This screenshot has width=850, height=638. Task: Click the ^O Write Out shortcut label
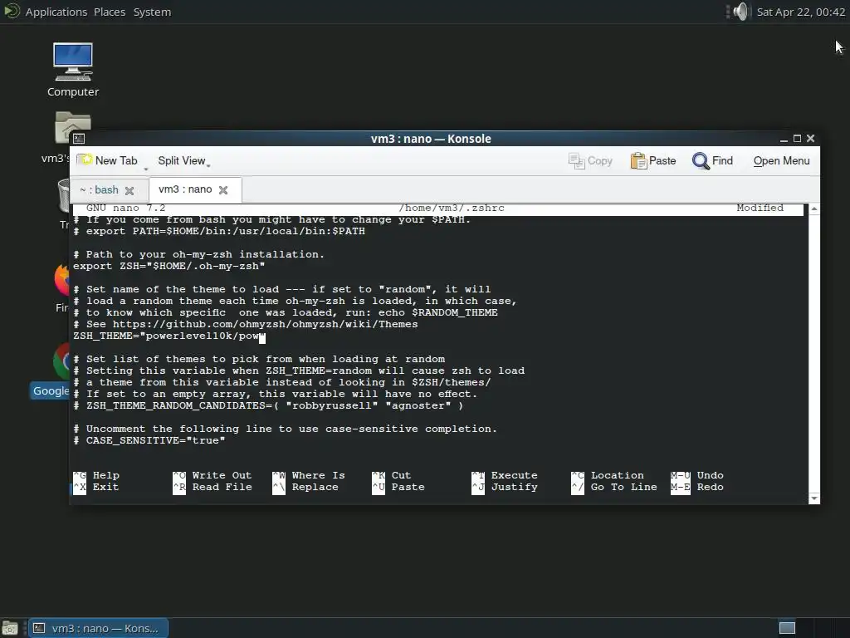click(212, 476)
